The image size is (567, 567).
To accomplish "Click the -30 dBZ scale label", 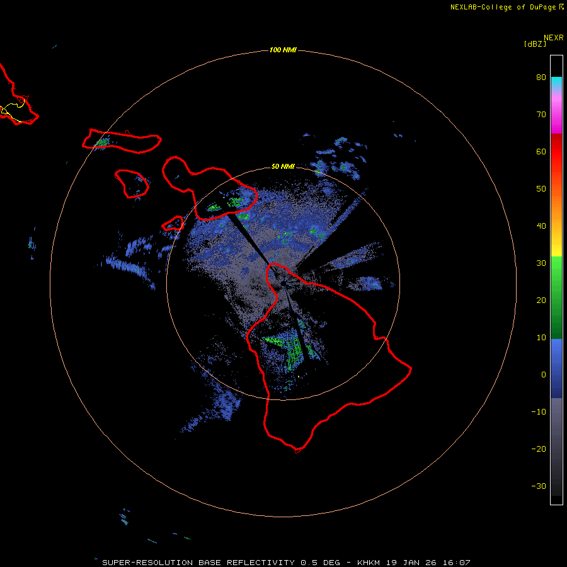I will tap(539, 486).
